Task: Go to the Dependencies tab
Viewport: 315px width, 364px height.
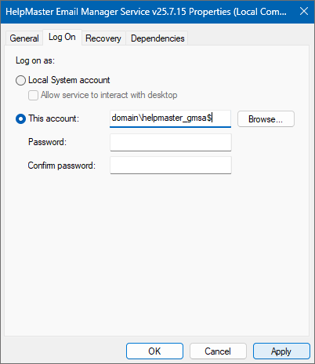Action: coord(157,38)
